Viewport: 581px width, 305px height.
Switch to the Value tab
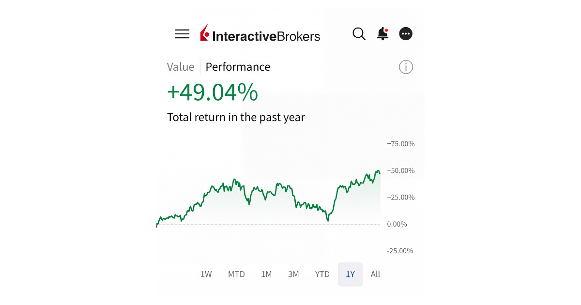click(x=181, y=67)
